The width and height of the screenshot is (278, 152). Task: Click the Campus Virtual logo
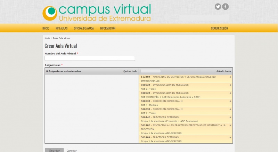(97, 13)
